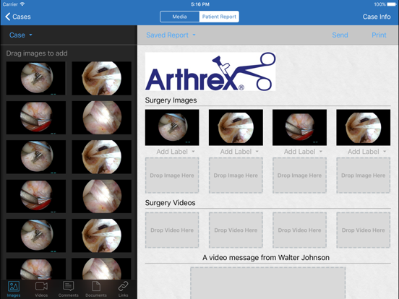Viewport: 399px width, 299px height.
Task: Expand the Case dropdown
Action: coord(21,35)
